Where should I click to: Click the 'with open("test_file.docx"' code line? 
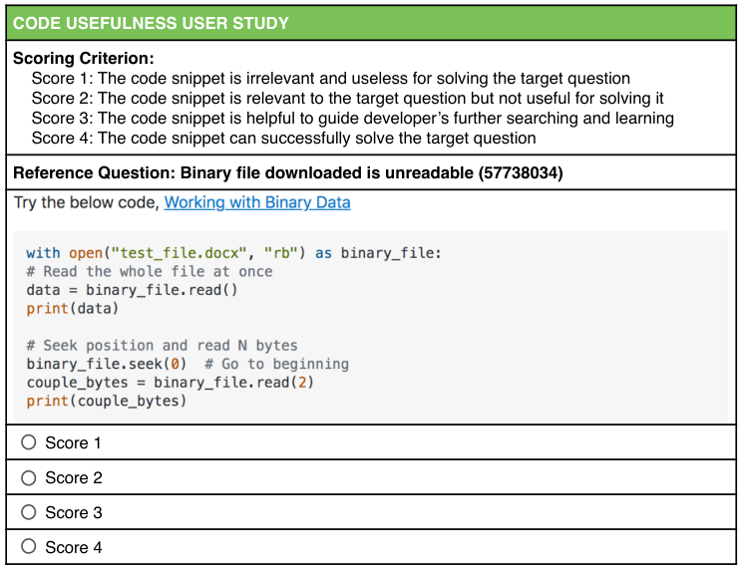(233, 253)
